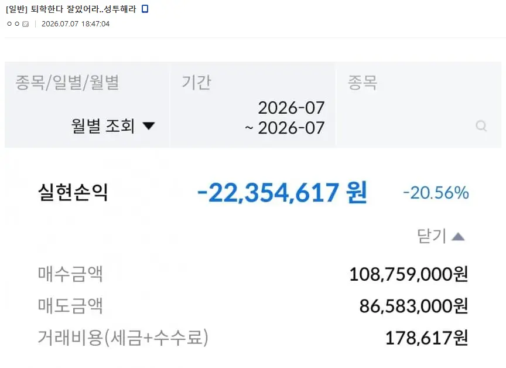
Task: Click the 기간 header label
Action: tap(196, 82)
